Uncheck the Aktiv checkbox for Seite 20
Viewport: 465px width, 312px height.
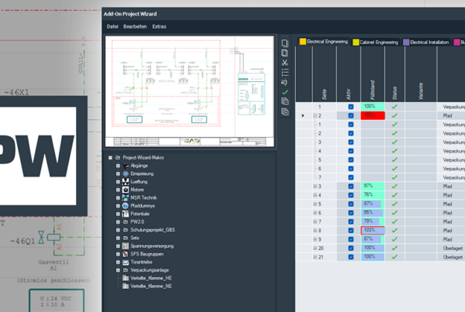point(351,248)
